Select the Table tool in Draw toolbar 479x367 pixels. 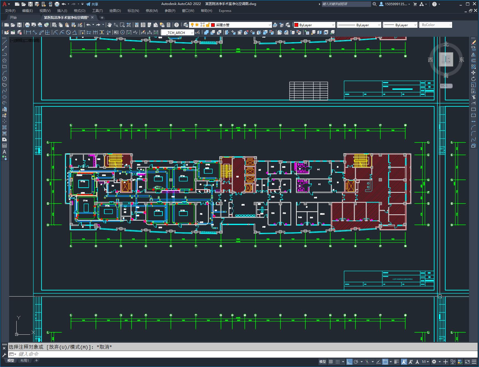click(4, 146)
